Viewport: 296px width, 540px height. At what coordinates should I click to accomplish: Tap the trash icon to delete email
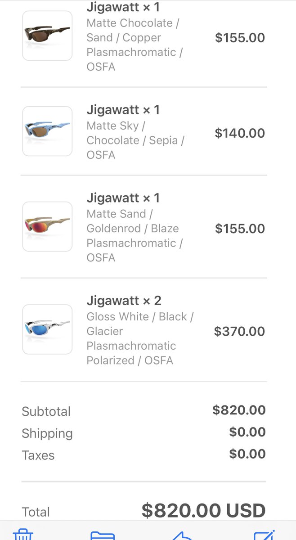tap(23, 535)
